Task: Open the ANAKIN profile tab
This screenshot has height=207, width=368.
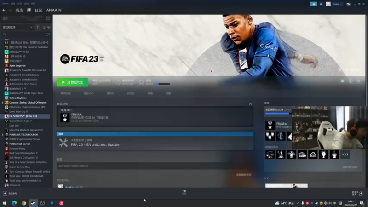Action: (54, 10)
